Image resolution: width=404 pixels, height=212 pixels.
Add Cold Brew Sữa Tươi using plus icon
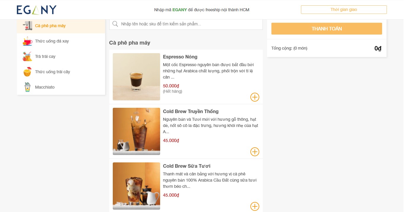pos(255,206)
